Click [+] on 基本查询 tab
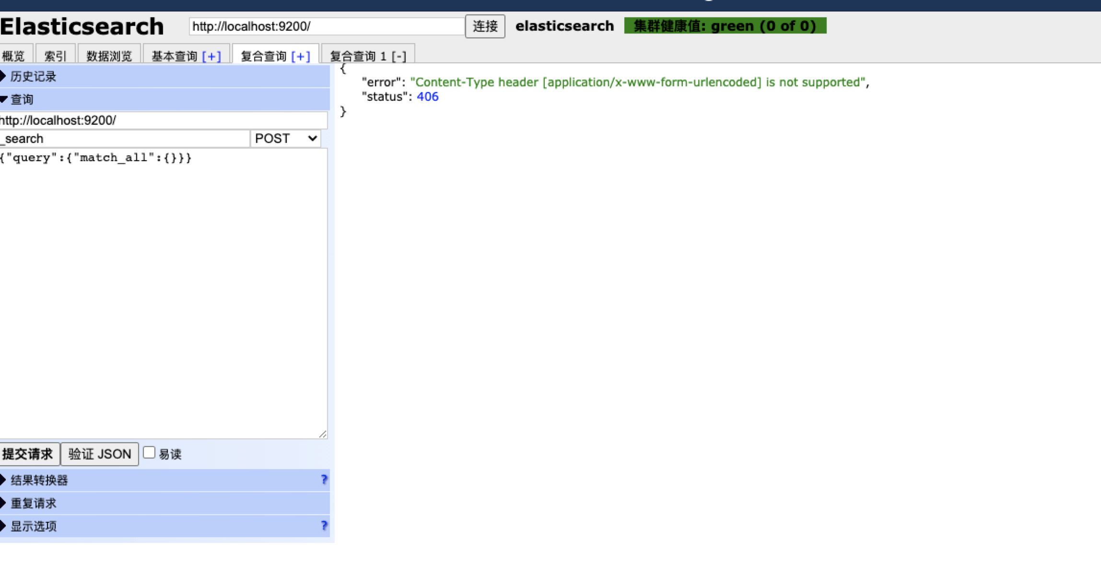 211,56
